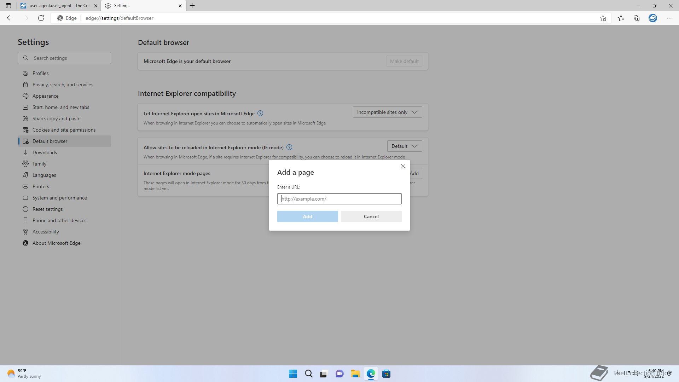Open Accessibility settings
The image size is (679, 382).
point(64,232)
